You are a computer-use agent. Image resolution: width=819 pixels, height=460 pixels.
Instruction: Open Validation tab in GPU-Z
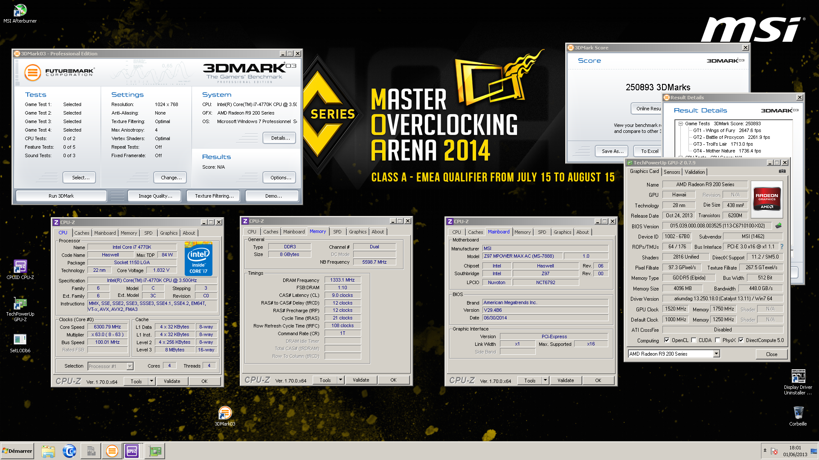pyautogui.click(x=694, y=172)
